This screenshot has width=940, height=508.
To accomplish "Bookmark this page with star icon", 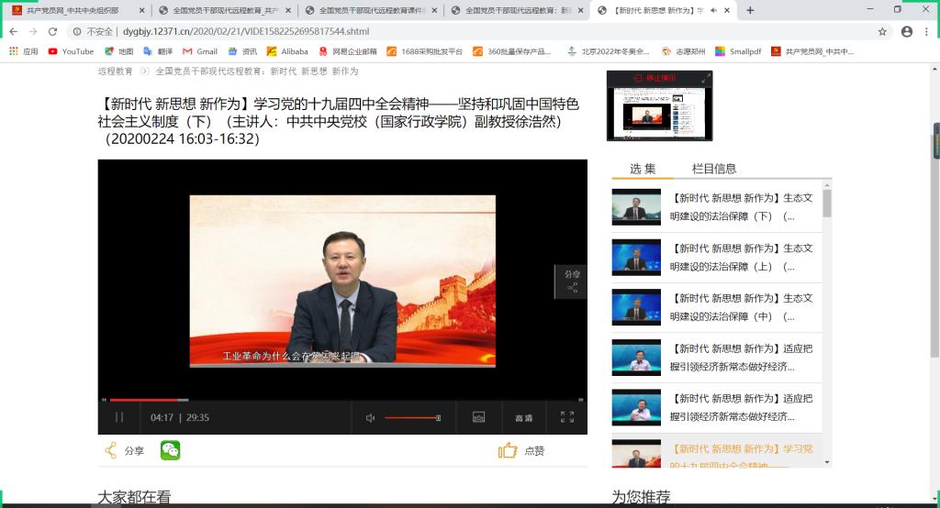I will click(882, 31).
